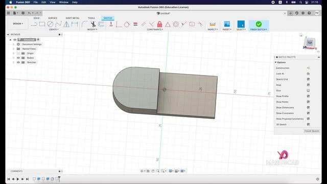Switch to the SHEET METAL tab
This screenshot has width=327, height=184.
coord(73,18)
